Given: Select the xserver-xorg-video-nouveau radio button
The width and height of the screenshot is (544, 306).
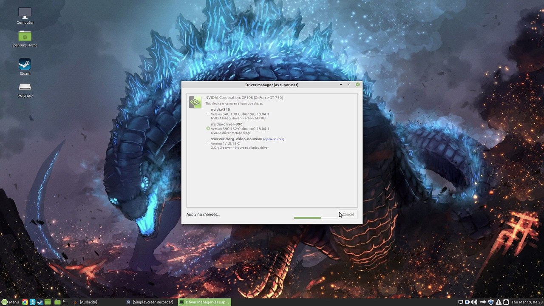Looking at the screenshot, I should 208,143.
